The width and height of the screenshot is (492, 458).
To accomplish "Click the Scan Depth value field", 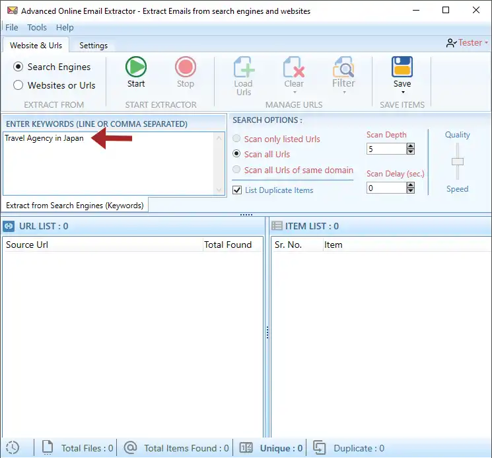I will coord(386,149).
